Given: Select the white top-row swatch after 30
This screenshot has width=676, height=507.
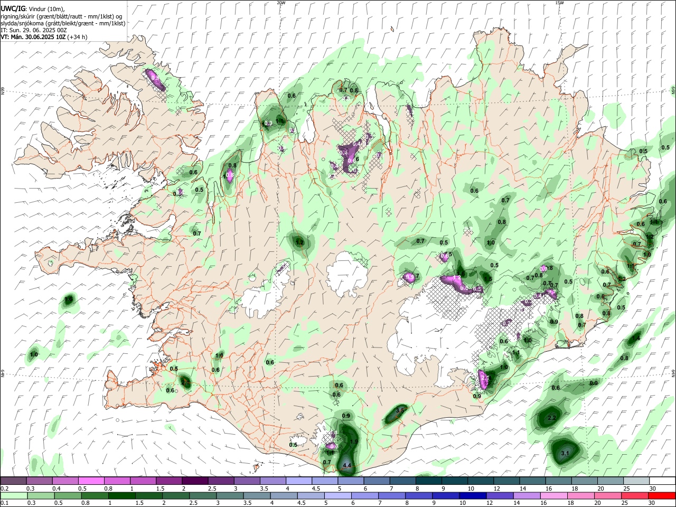Looking at the screenshot, I should (662, 481).
